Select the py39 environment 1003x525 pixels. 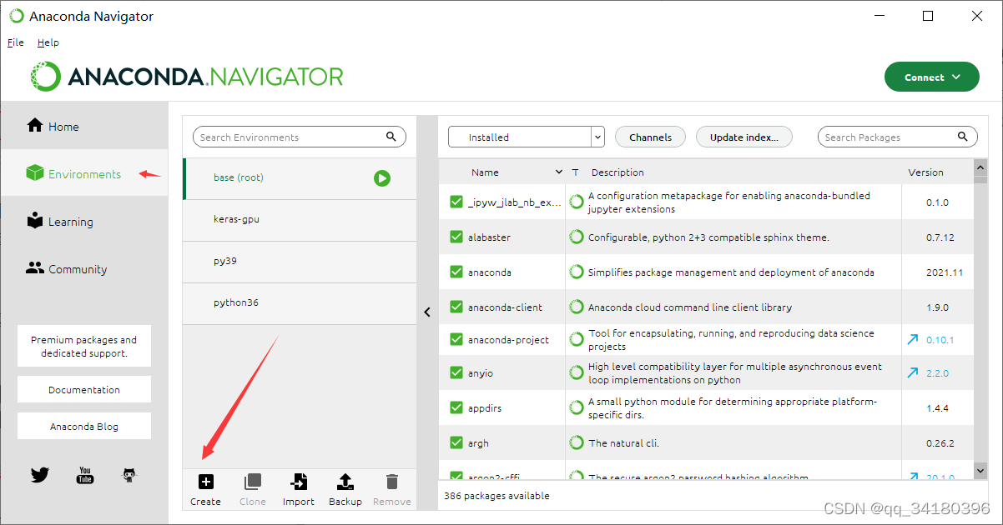pos(300,262)
